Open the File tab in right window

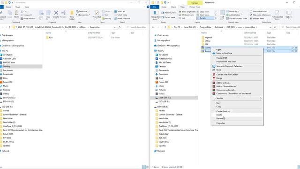point(155,7)
